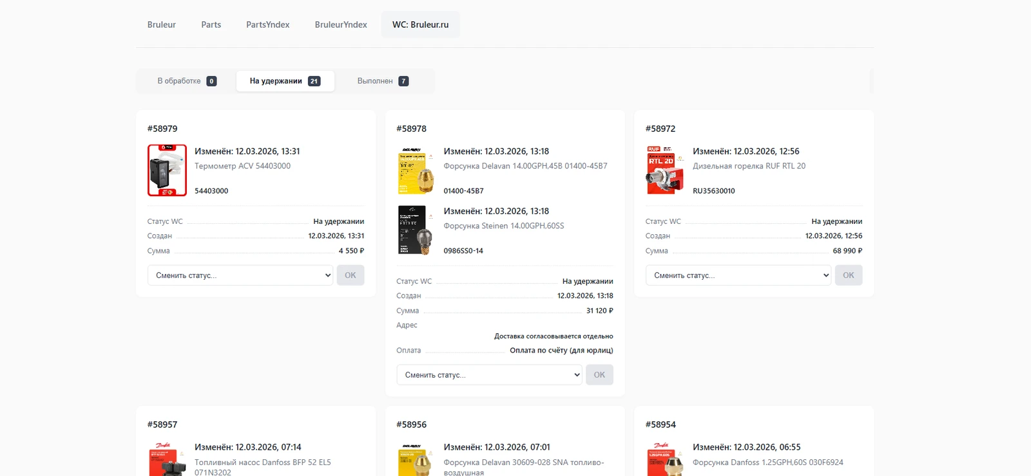1031x476 pixels.
Task: Confirm with OK for order #58972
Action: (x=848, y=275)
